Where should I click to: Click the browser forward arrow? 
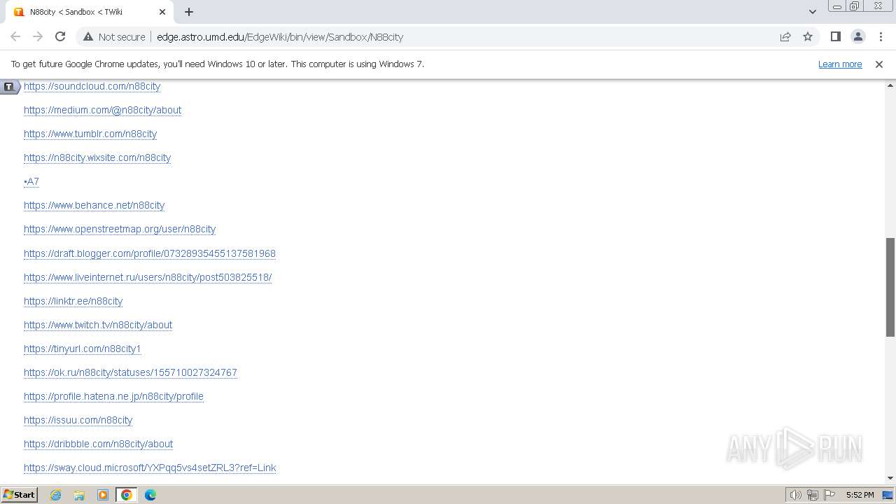(x=38, y=36)
